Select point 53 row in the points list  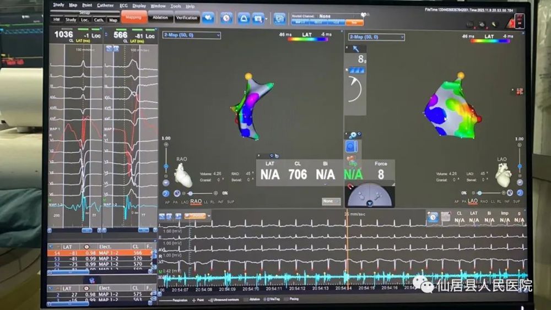(100, 258)
